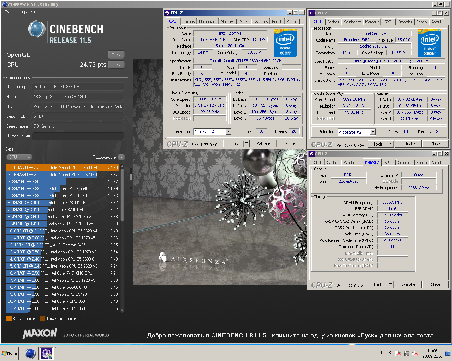Select rank 2 Xeon E5-2620 v4 19.97 result
This screenshot has width=452, height=361.
coord(63,175)
